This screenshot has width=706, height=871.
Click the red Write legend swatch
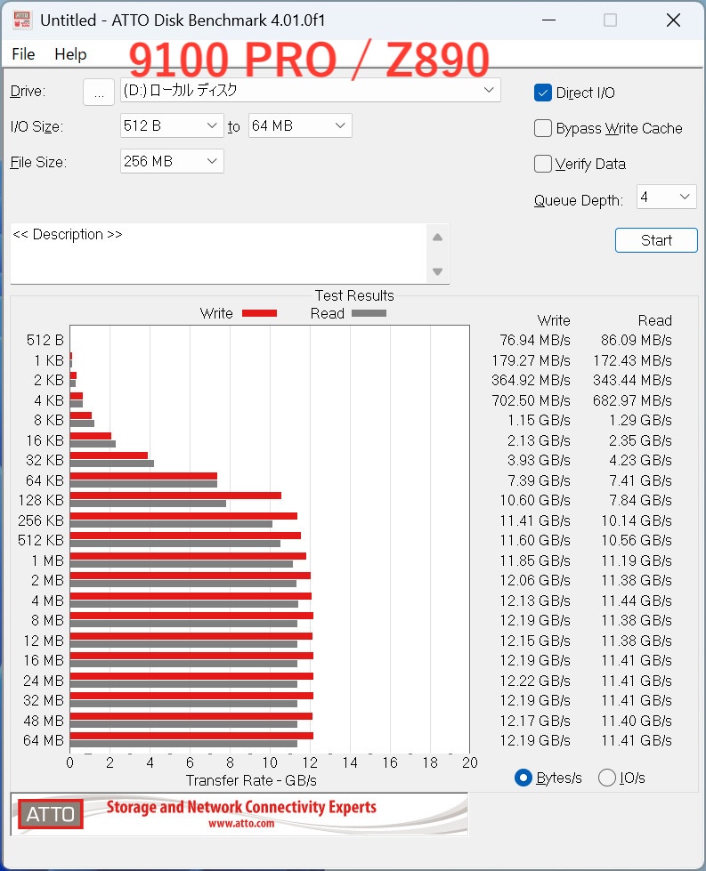259,313
